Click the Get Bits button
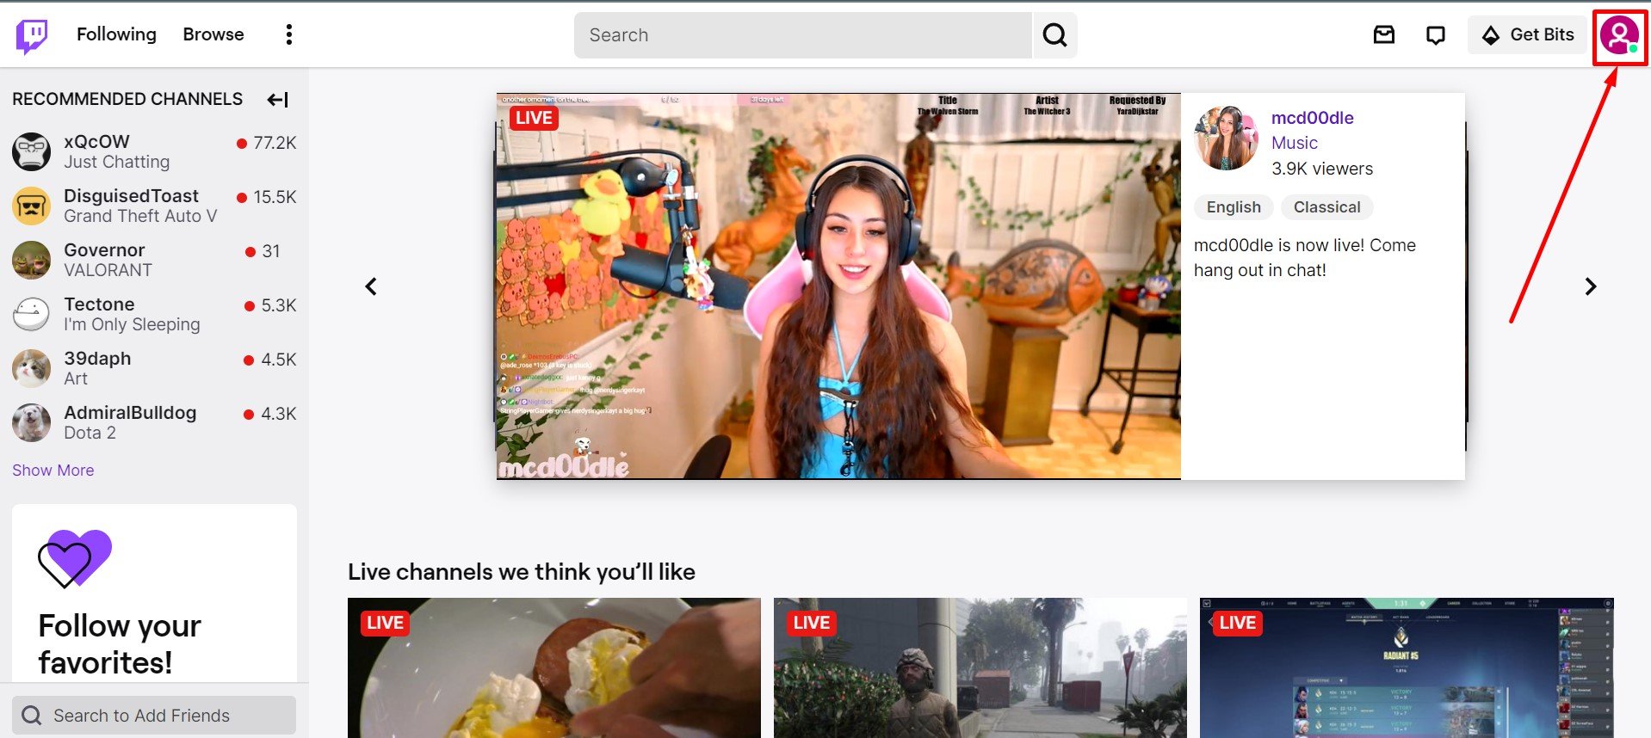Viewport: 1651px width, 738px height. pyautogui.click(x=1527, y=34)
